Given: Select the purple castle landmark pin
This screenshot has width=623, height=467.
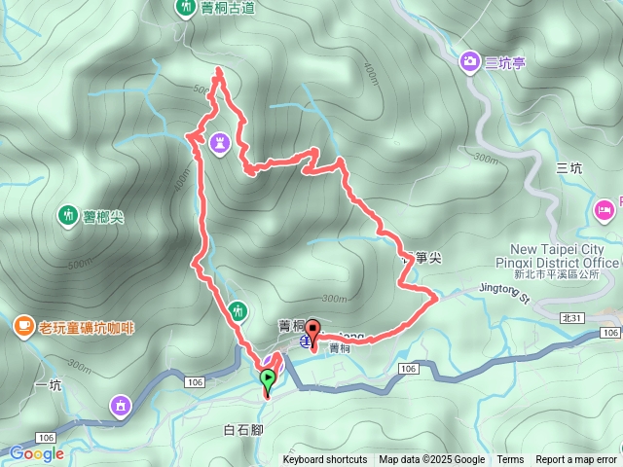Looking at the screenshot, I should pyautogui.click(x=220, y=144).
